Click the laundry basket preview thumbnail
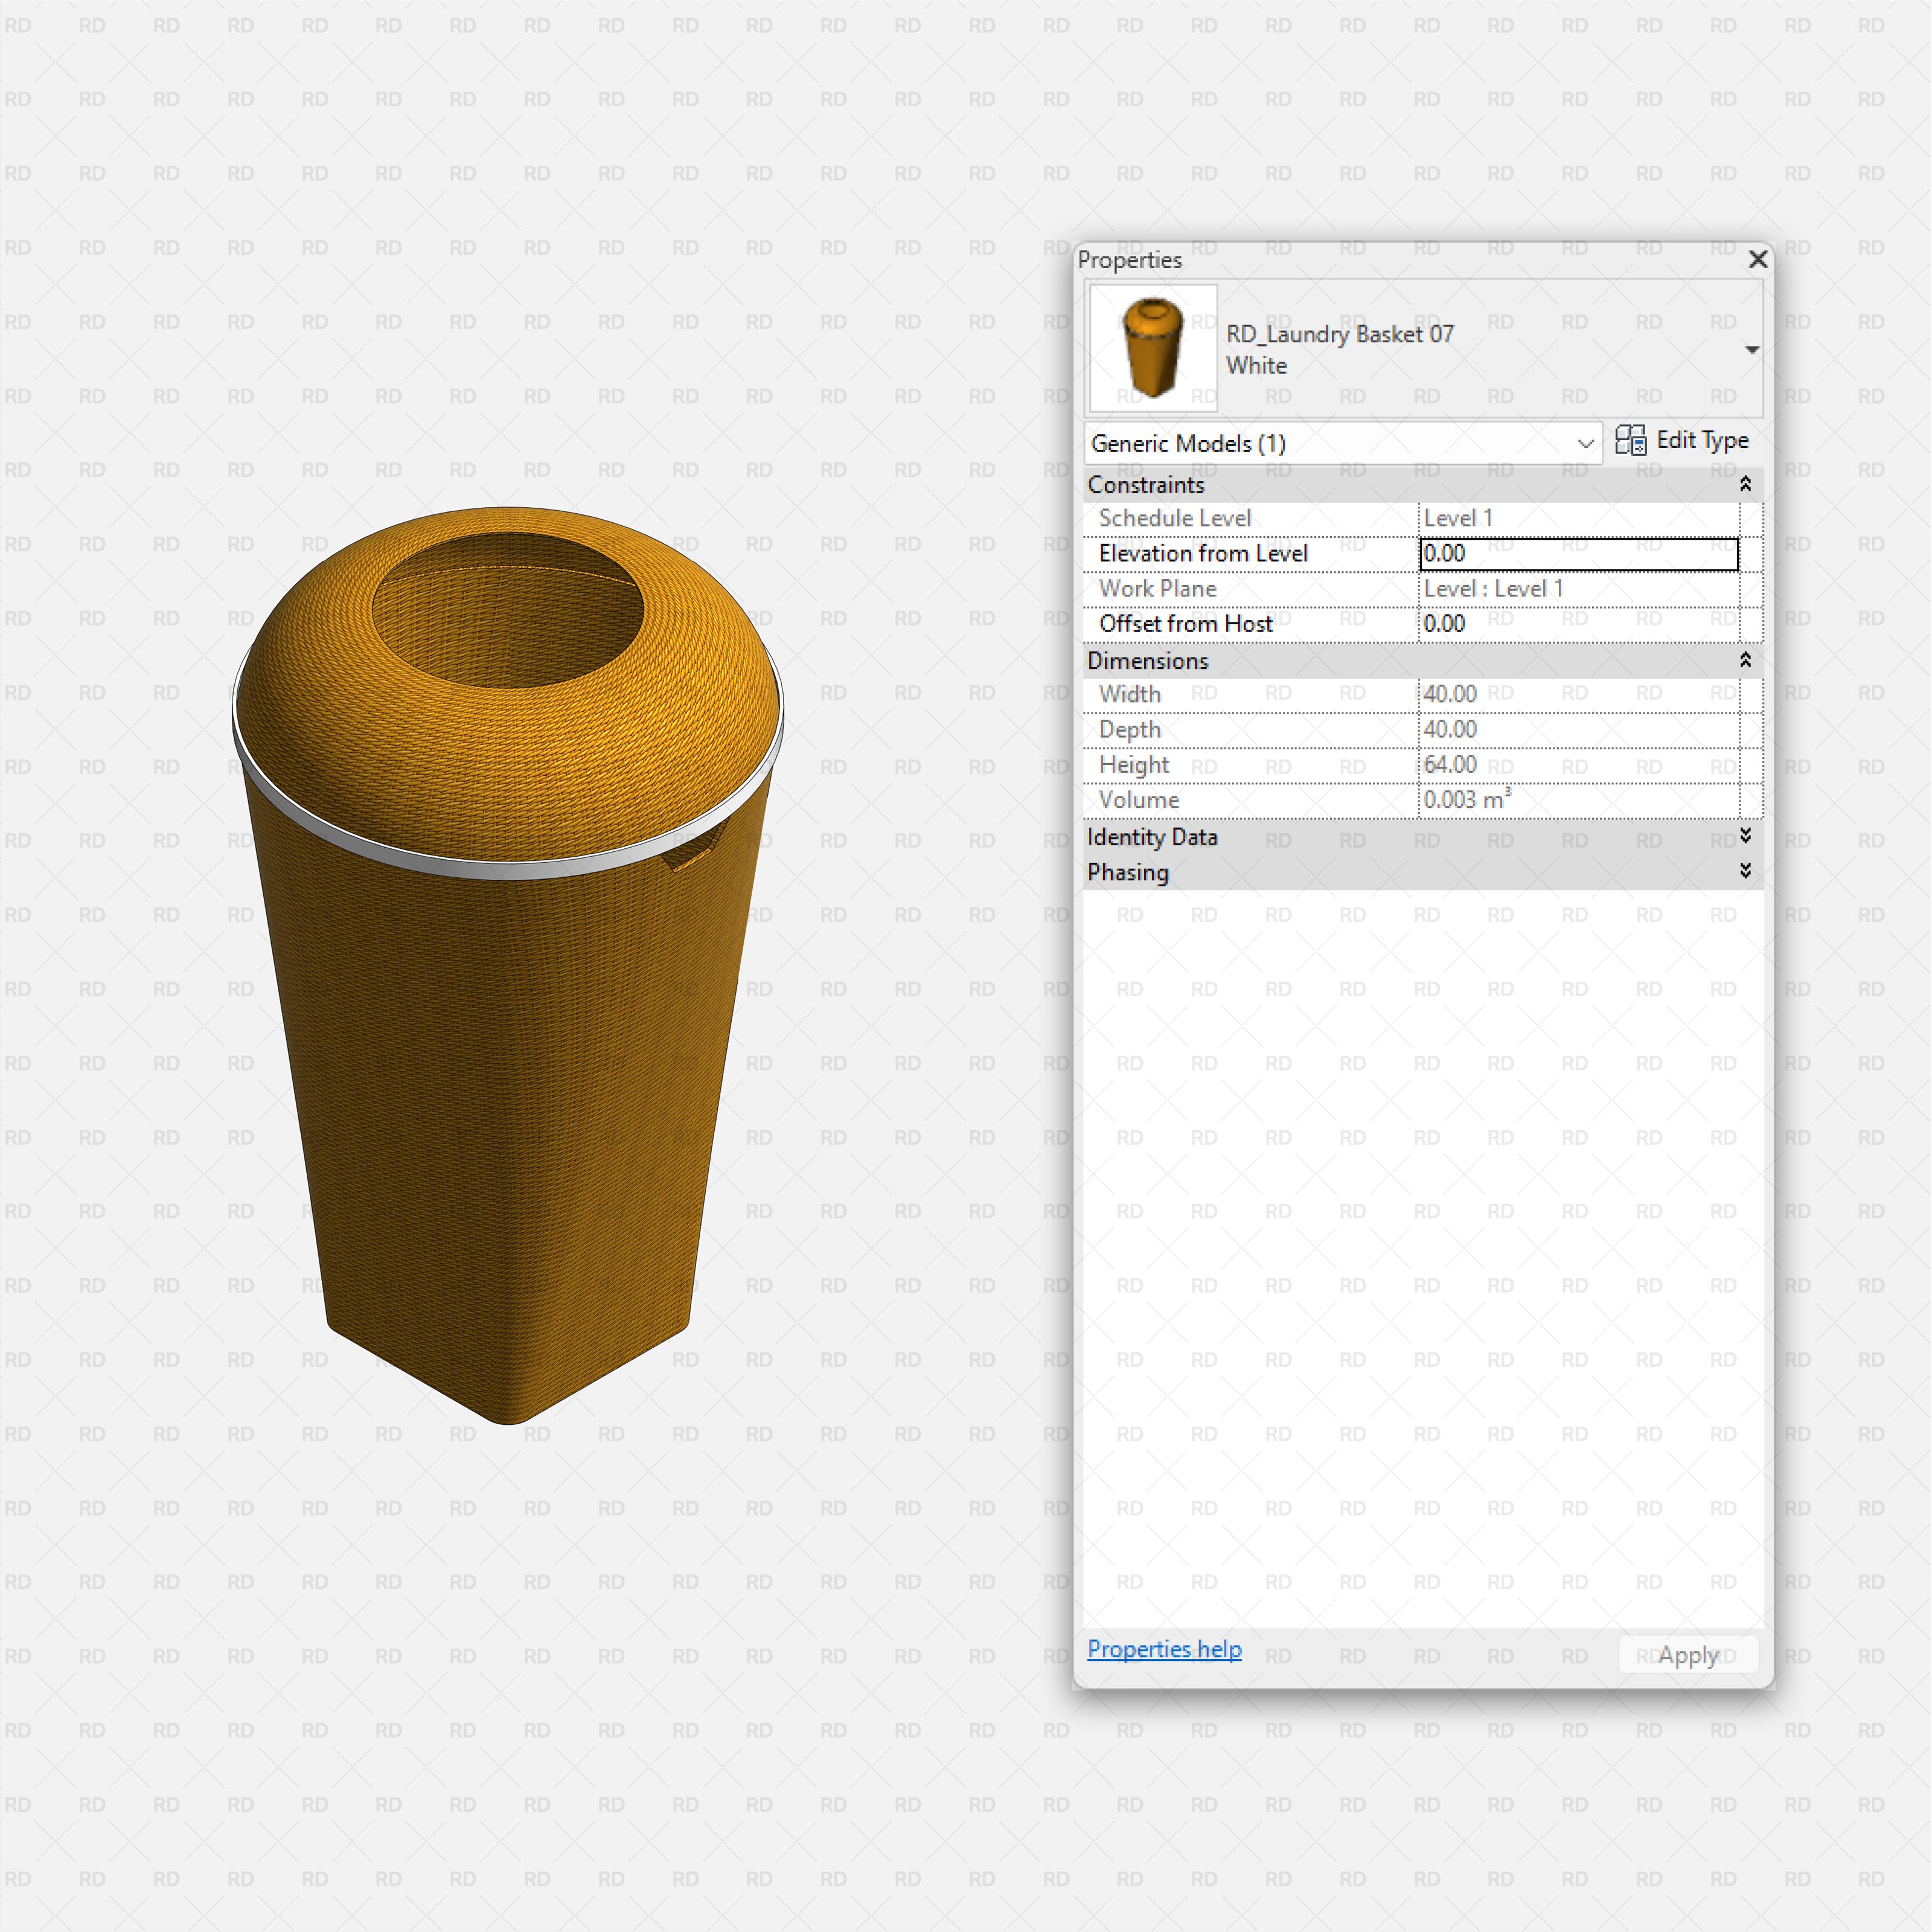 (1151, 347)
